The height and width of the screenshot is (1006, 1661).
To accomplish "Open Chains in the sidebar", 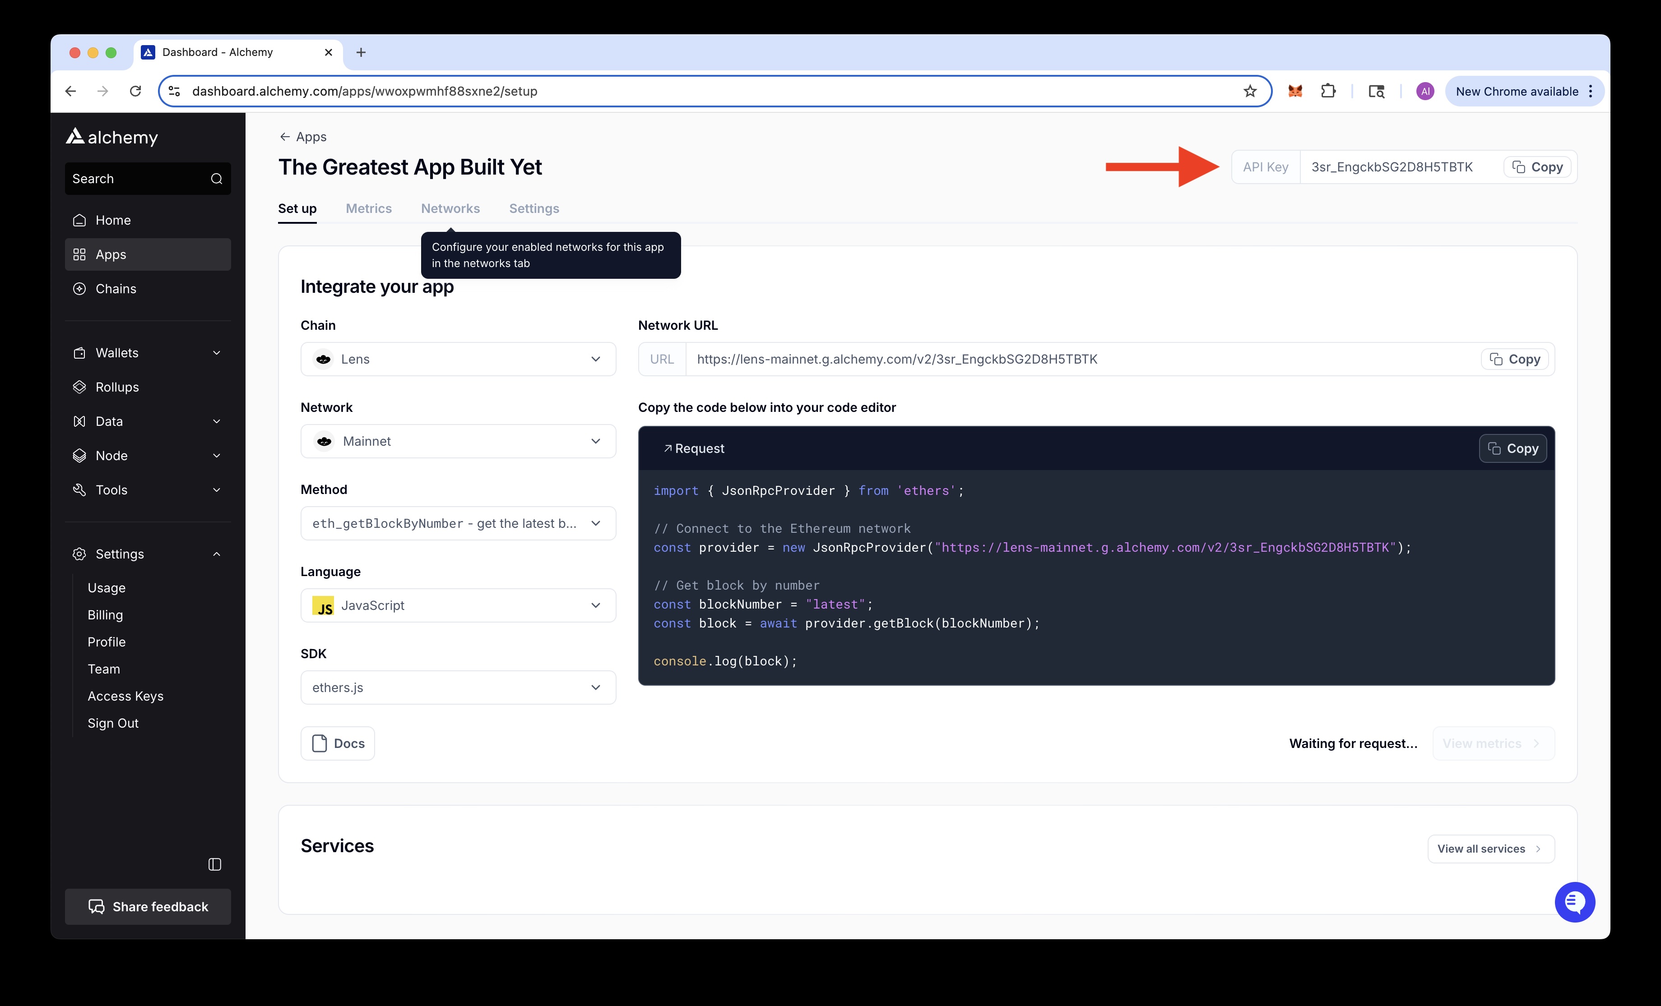I will click(x=148, y=288).
